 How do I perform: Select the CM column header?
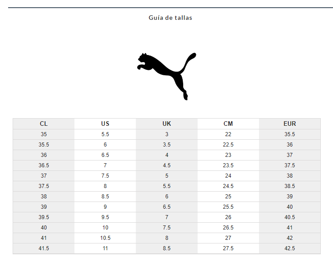(x=228, y=124)
